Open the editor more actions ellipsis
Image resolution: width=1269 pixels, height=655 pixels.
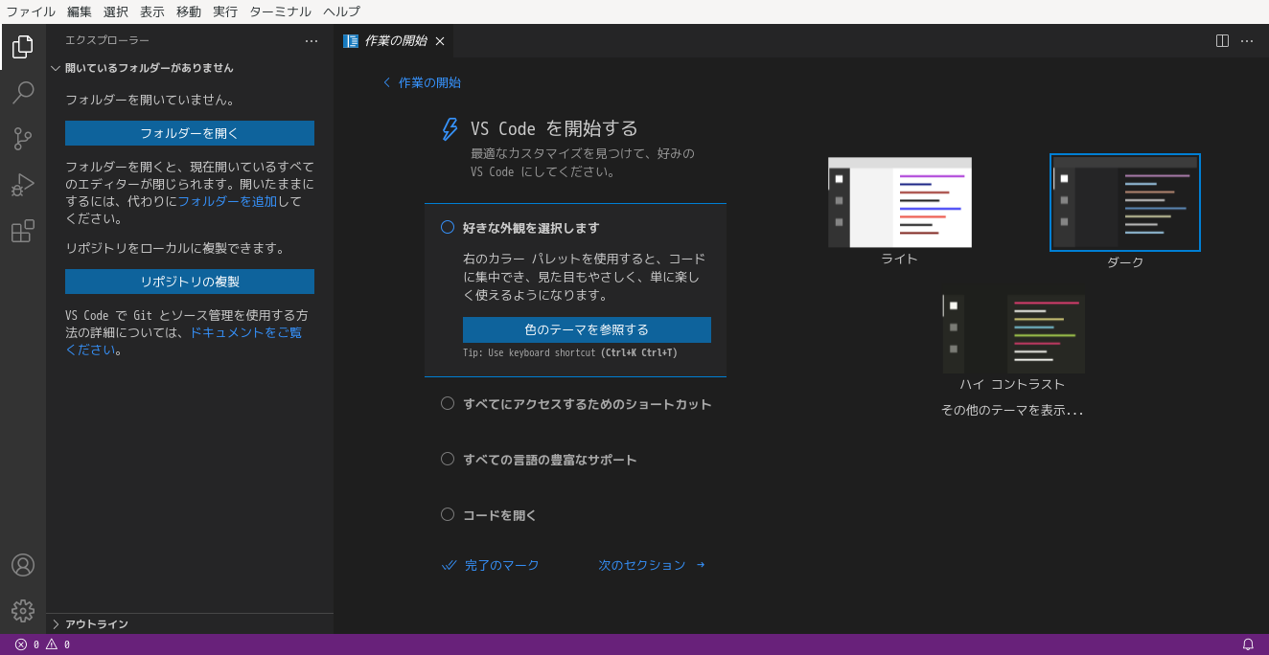1247,40
